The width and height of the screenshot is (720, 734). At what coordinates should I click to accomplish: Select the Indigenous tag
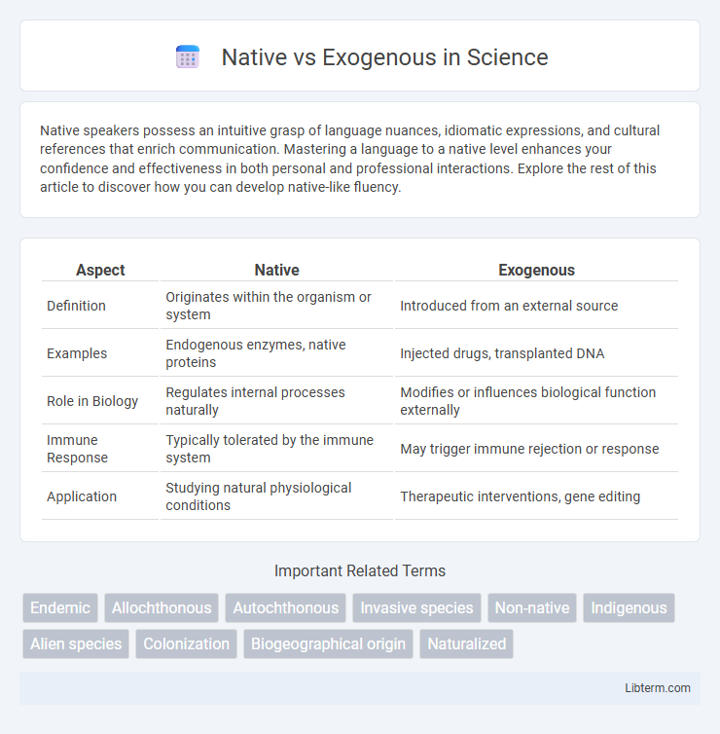(629, 607)
